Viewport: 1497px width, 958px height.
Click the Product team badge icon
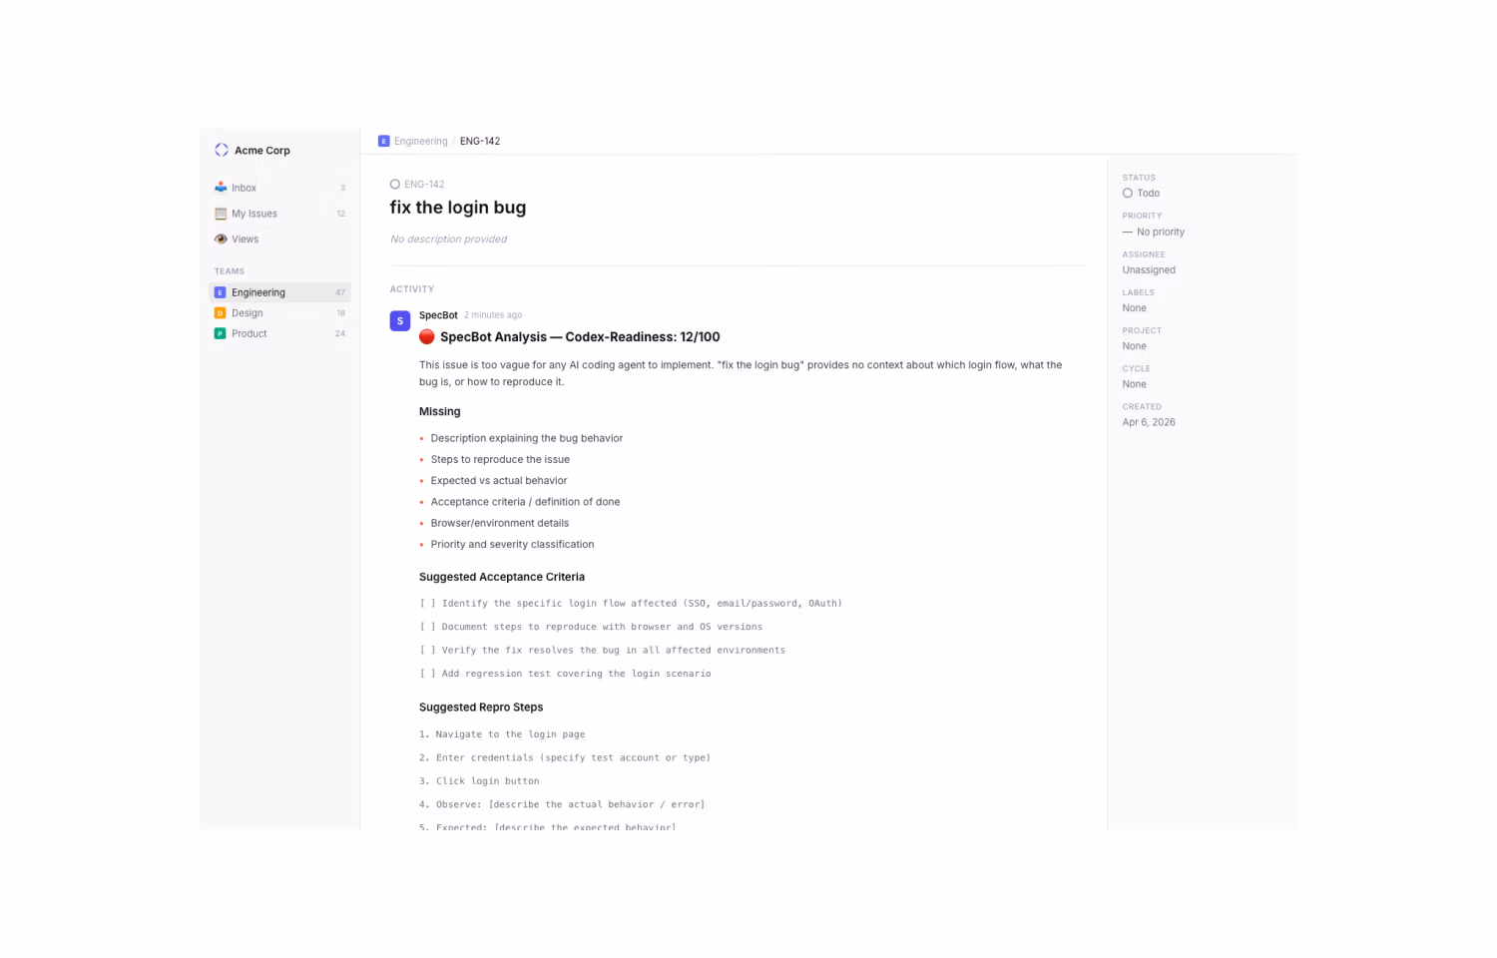pos(220,333)
